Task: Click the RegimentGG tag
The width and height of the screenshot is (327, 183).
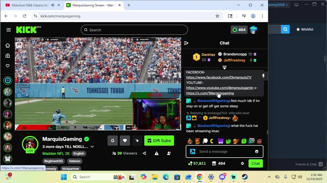Action: [54, 161]
